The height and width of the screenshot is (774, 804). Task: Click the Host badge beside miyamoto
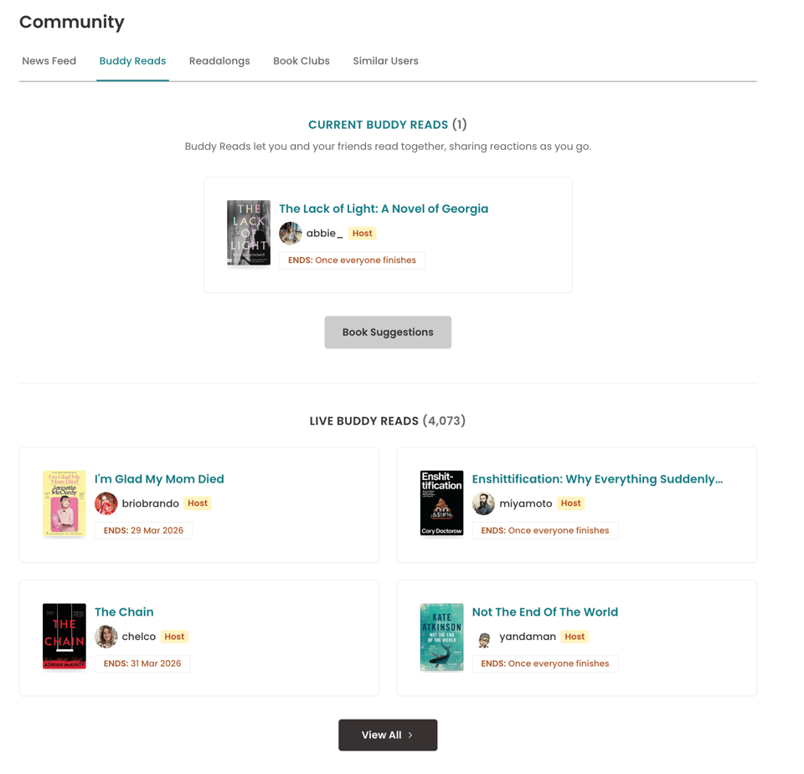point(570,503)
